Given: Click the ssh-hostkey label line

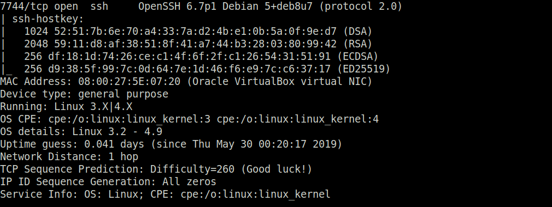Looking at the screenshot, I should pos(42,19).
